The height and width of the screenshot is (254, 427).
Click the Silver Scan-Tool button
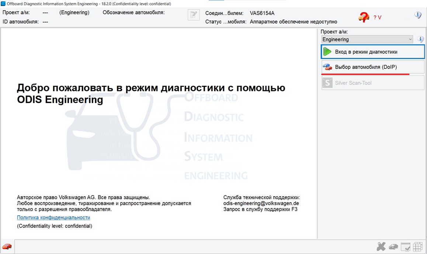pos(373,83)
